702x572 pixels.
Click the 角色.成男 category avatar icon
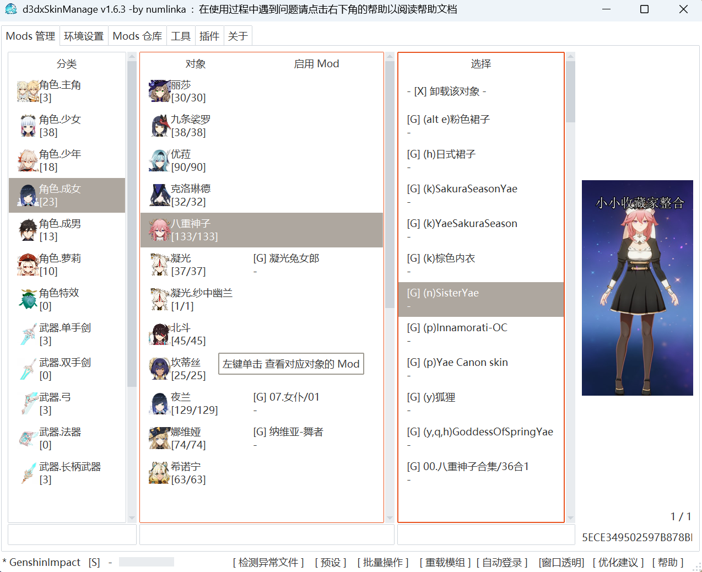point(28,230)
